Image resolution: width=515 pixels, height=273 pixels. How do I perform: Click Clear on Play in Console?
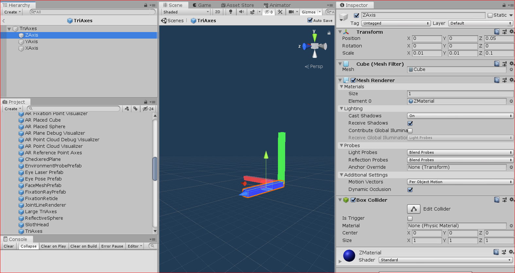[x=54, y=246]
